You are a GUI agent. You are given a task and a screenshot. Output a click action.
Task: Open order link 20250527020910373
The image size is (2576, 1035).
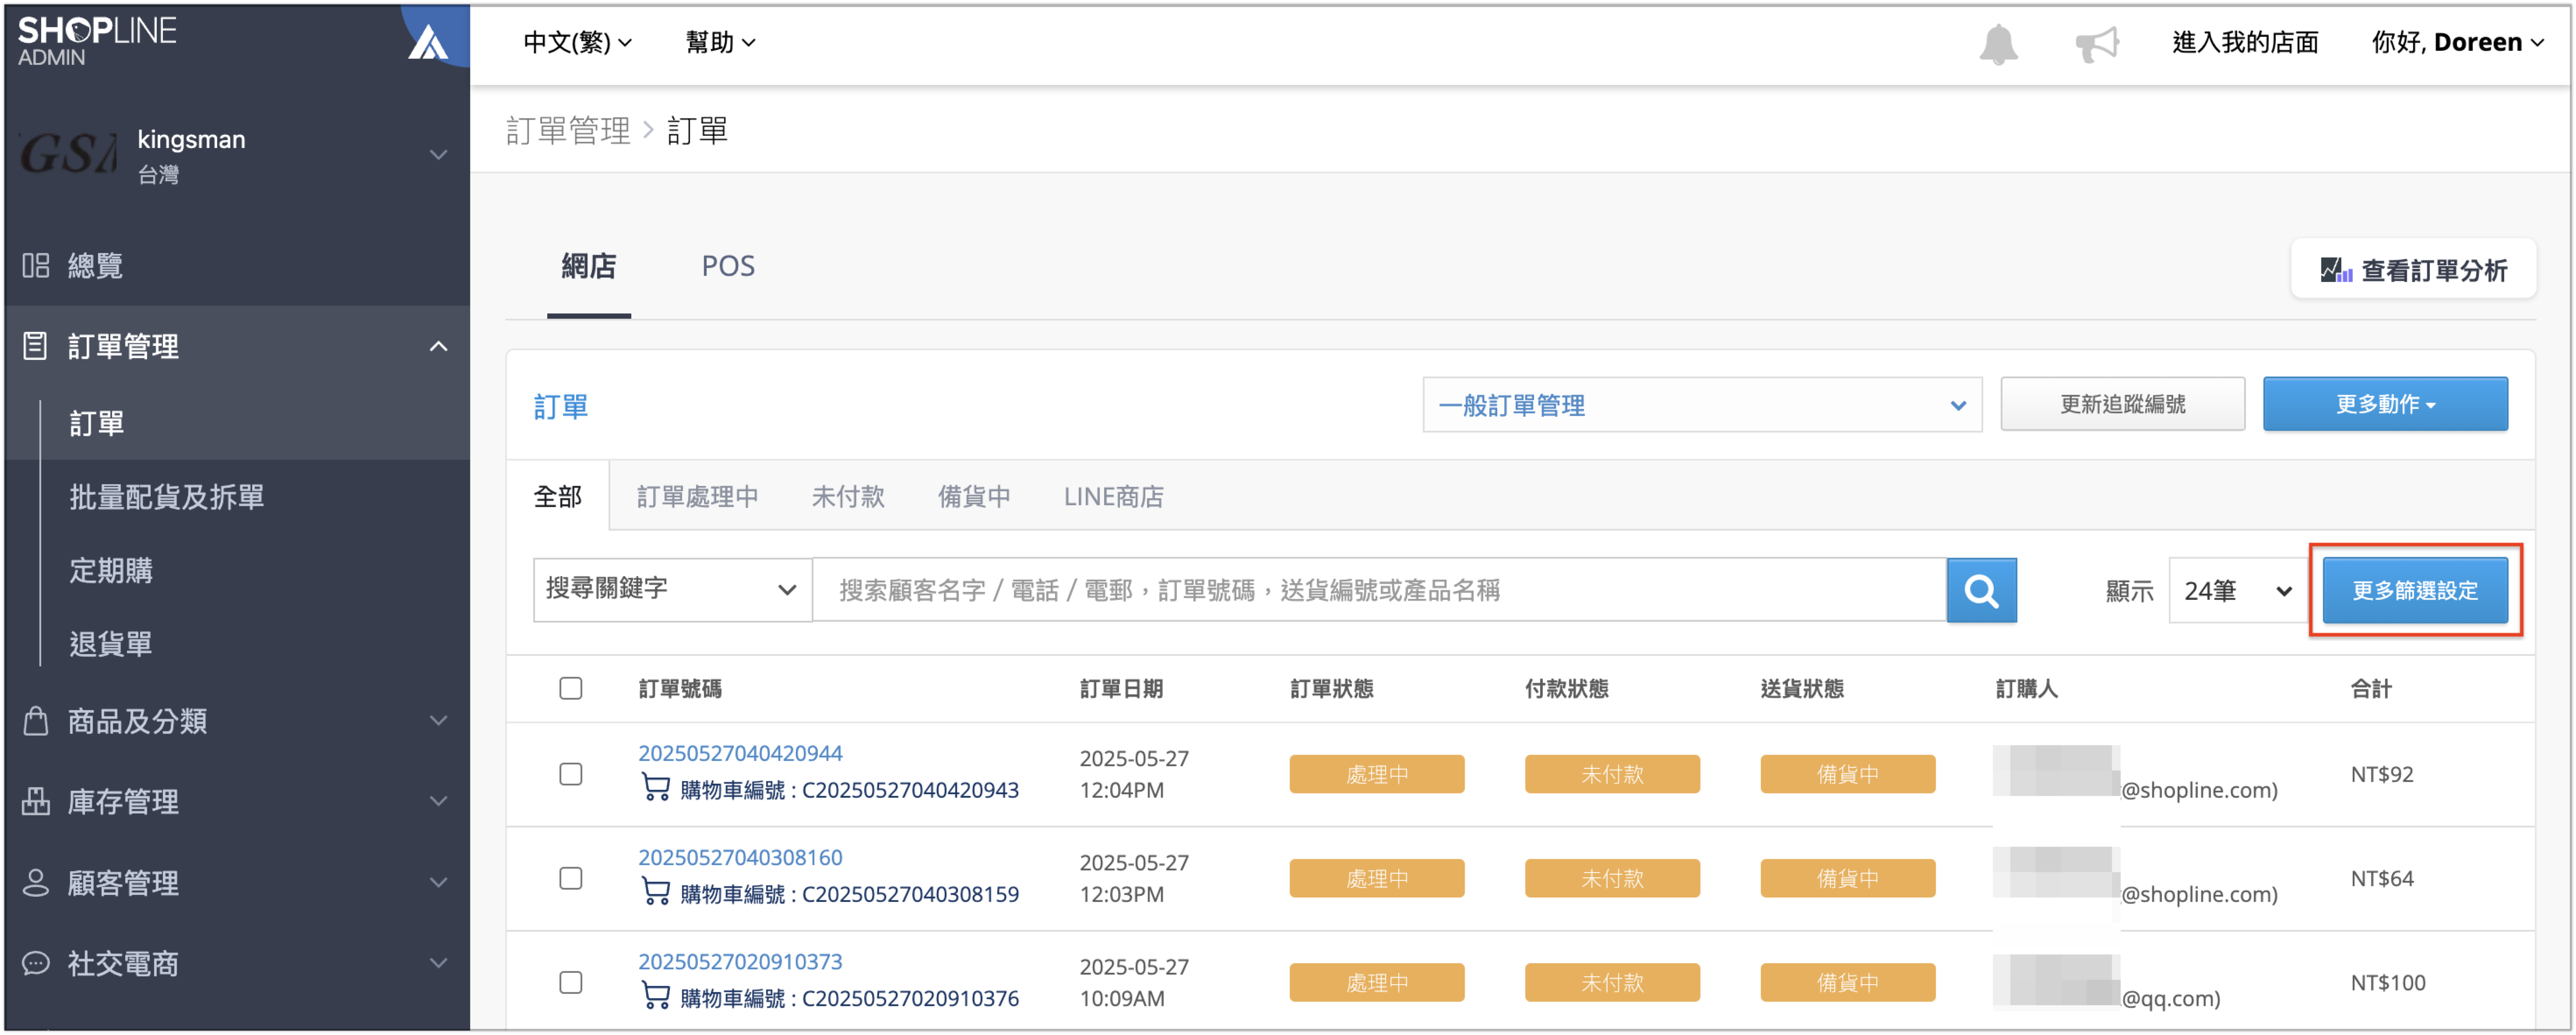click(739, 961)
